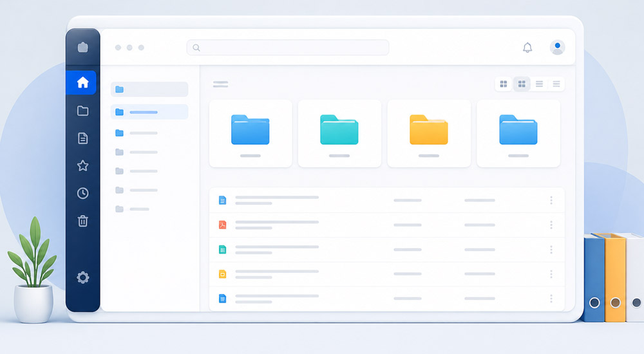This screenshot has width=644, height=354.
Task: Open the blue document icon in the bottom file row
Action: coord(222,299)
